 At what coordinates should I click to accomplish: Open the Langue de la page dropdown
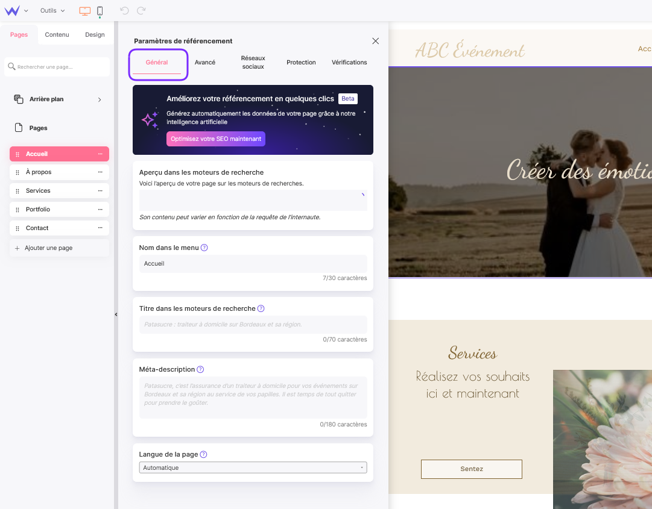pyautogui.click(x=253, y=467)
